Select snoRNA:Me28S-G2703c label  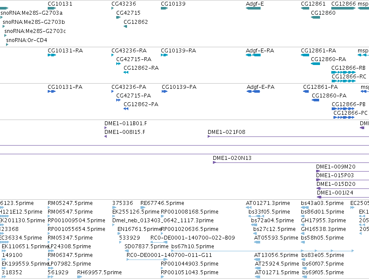tap(35, 31)
